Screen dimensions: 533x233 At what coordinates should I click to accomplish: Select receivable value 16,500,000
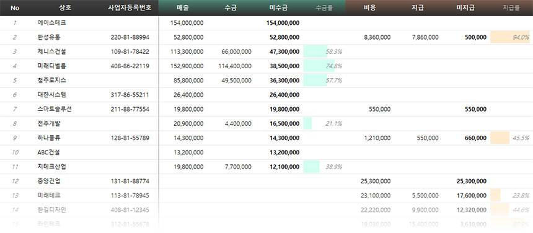pyautogui.click(x=285, y=124)
